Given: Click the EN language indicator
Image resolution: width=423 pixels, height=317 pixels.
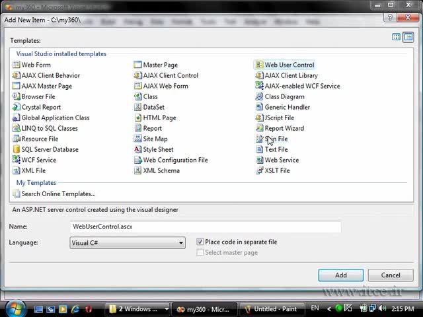Looking at the screenshot, I should tap(315, 308).
